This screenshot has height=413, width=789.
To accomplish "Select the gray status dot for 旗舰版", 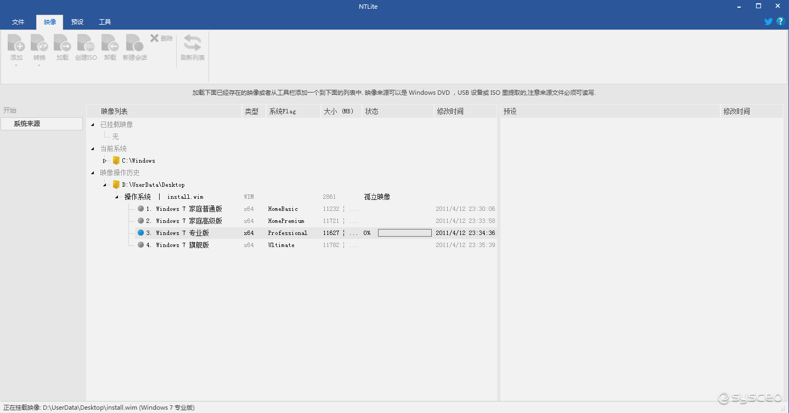I will point(141,245).
